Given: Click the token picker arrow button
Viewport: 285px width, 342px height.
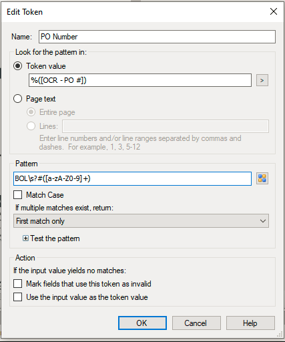Looking at the screenshot, I should (262, 80).
